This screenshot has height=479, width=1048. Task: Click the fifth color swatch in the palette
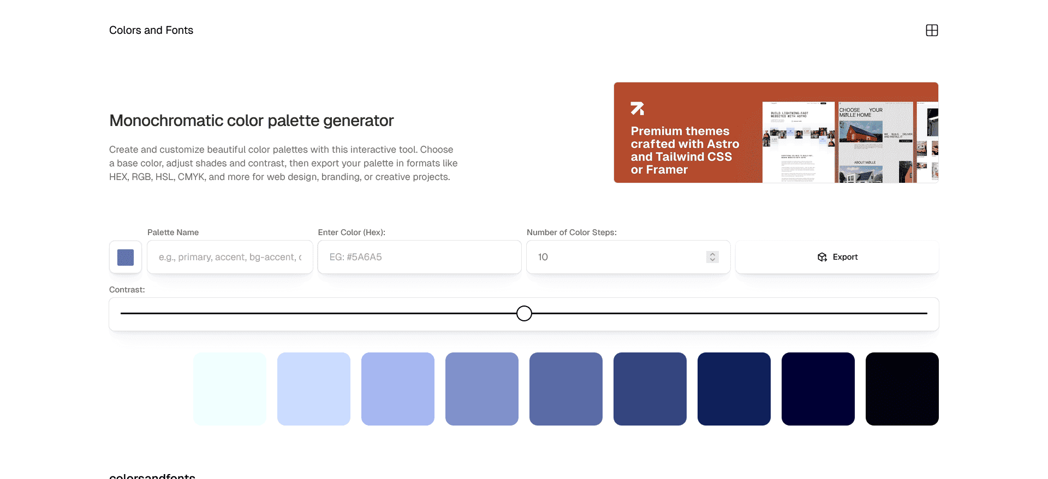click(566, 389)
